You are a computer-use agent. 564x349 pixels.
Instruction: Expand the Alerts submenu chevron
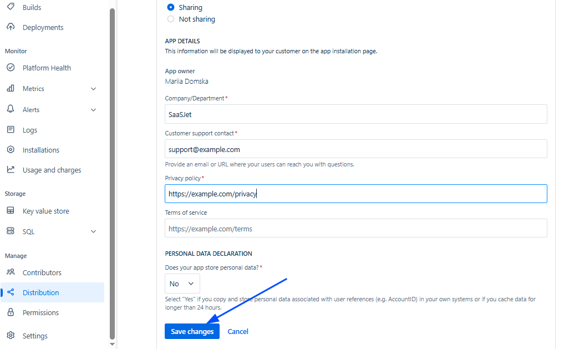click(93, 110)
